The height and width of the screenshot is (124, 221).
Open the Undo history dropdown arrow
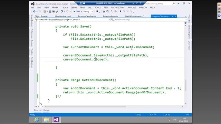[x=64, y=11]
